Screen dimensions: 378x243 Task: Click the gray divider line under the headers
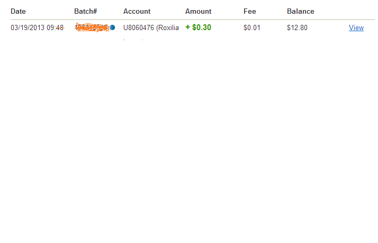193,19
